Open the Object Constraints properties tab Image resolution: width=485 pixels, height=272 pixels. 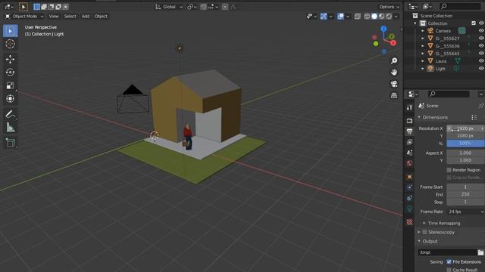[409, 198]
